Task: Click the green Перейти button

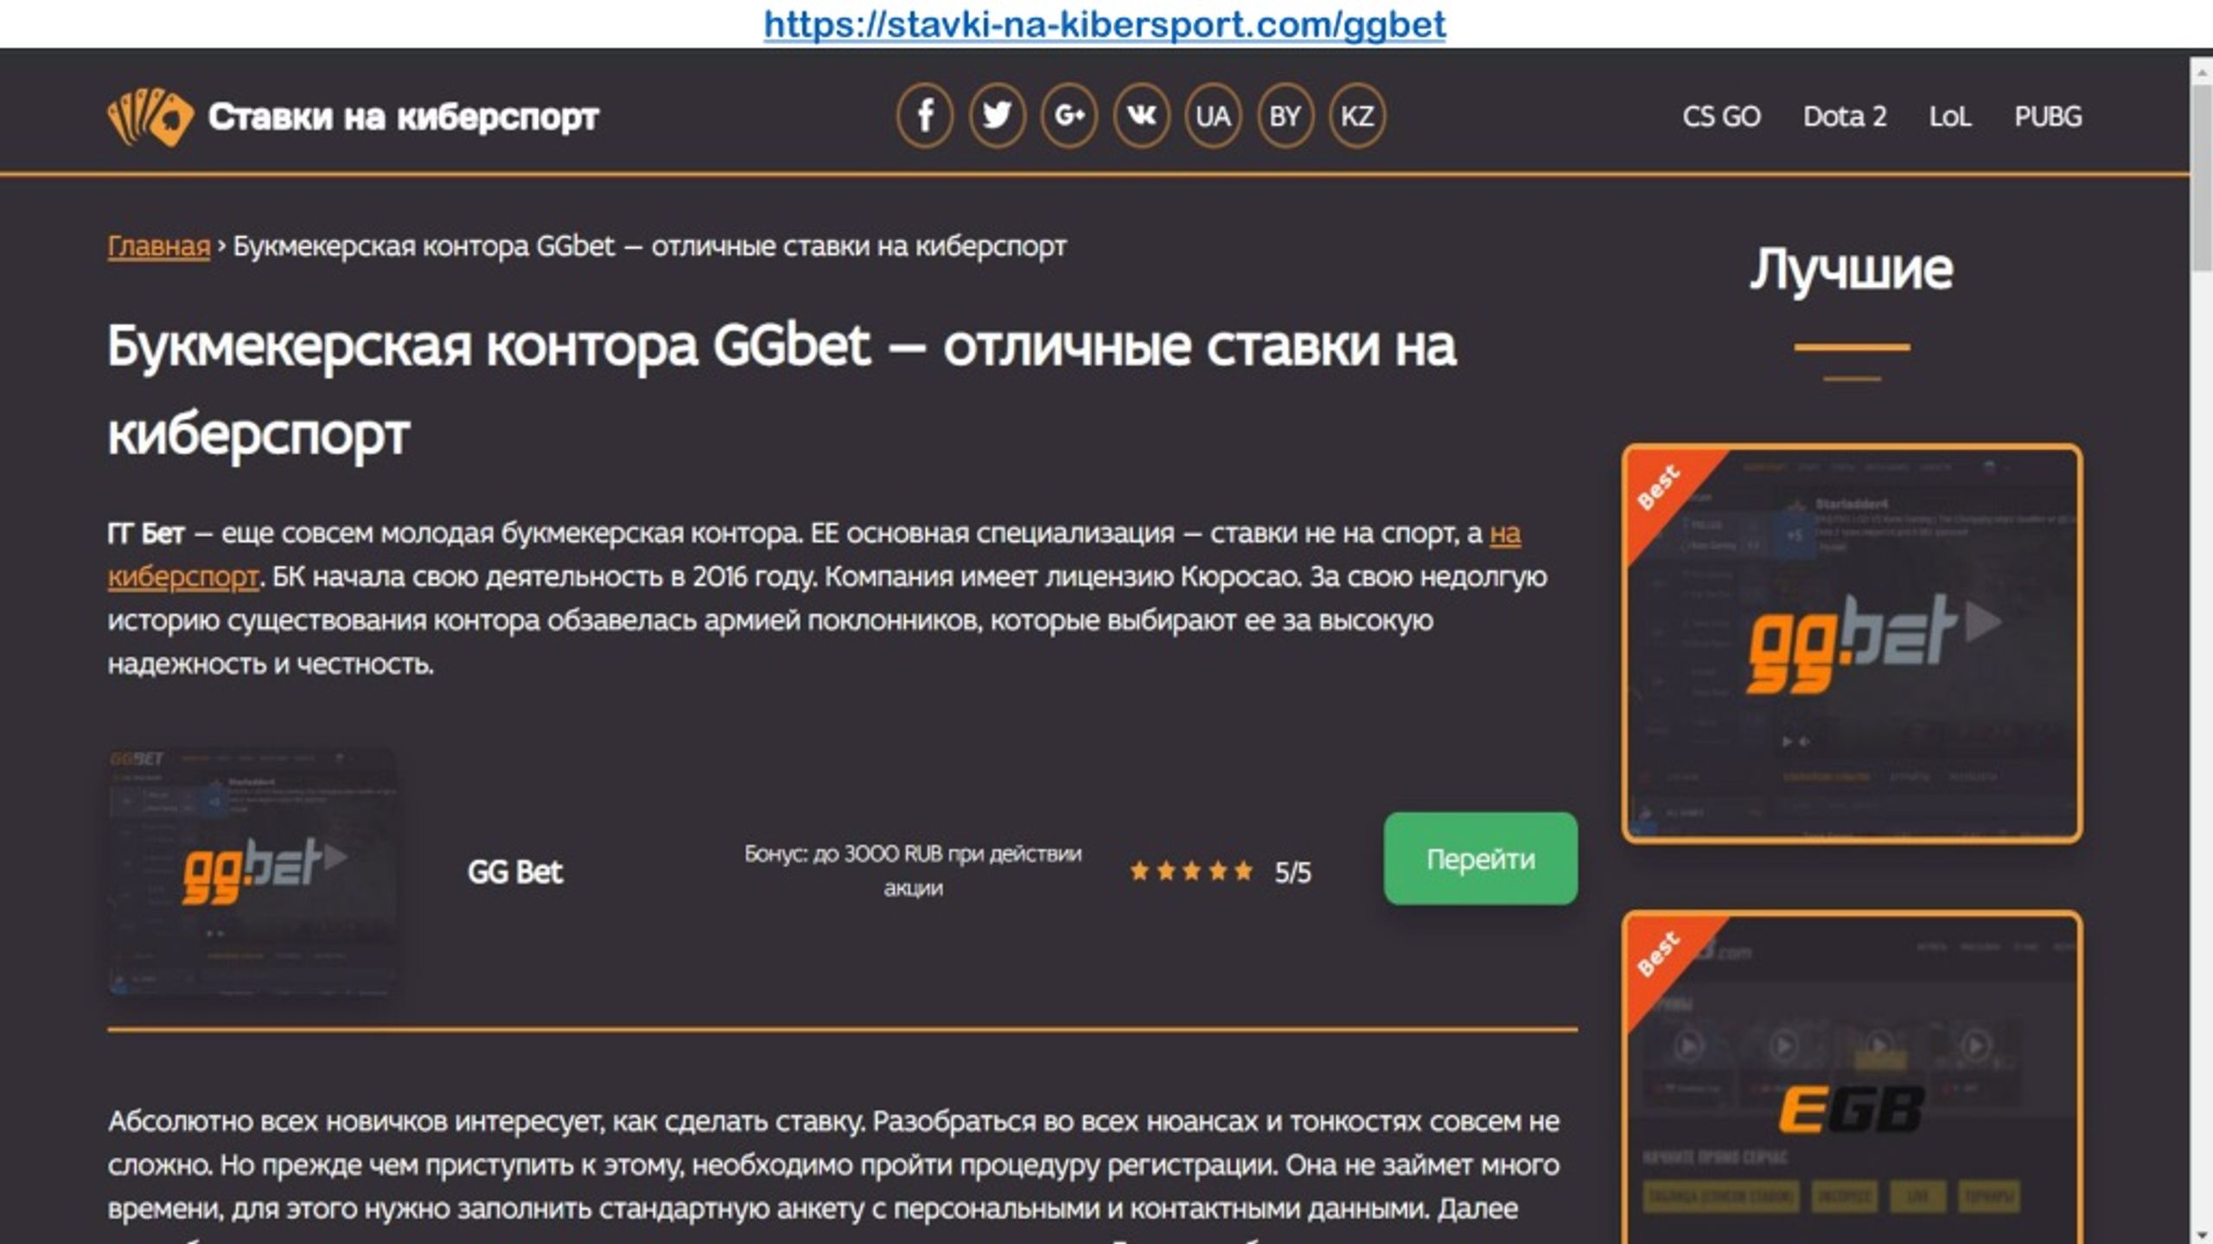Action: 1481,859
